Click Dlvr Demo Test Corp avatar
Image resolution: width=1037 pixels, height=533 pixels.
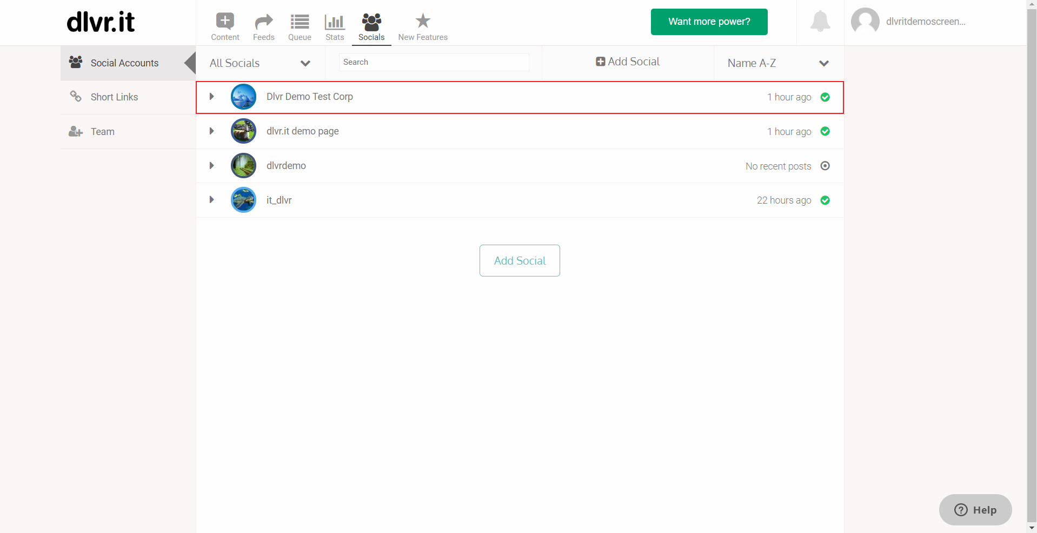[243, 97]
